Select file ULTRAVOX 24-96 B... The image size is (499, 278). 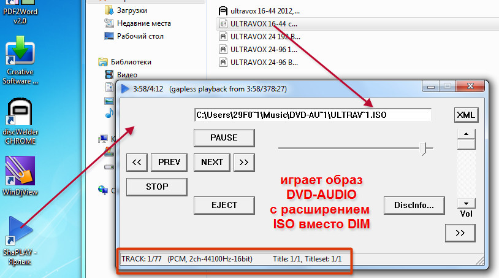pos(264,63)
